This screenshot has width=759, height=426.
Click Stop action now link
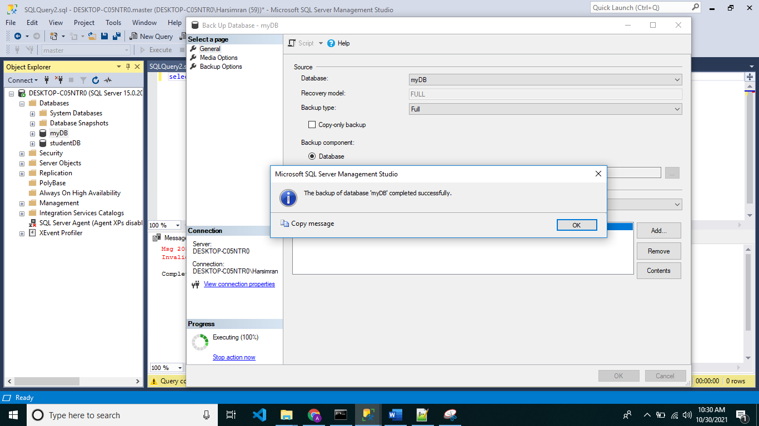point(234,357)
